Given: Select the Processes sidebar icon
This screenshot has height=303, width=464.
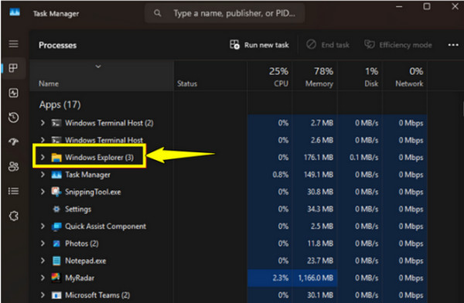Looking at the screenshot, I should click(13, 68).
